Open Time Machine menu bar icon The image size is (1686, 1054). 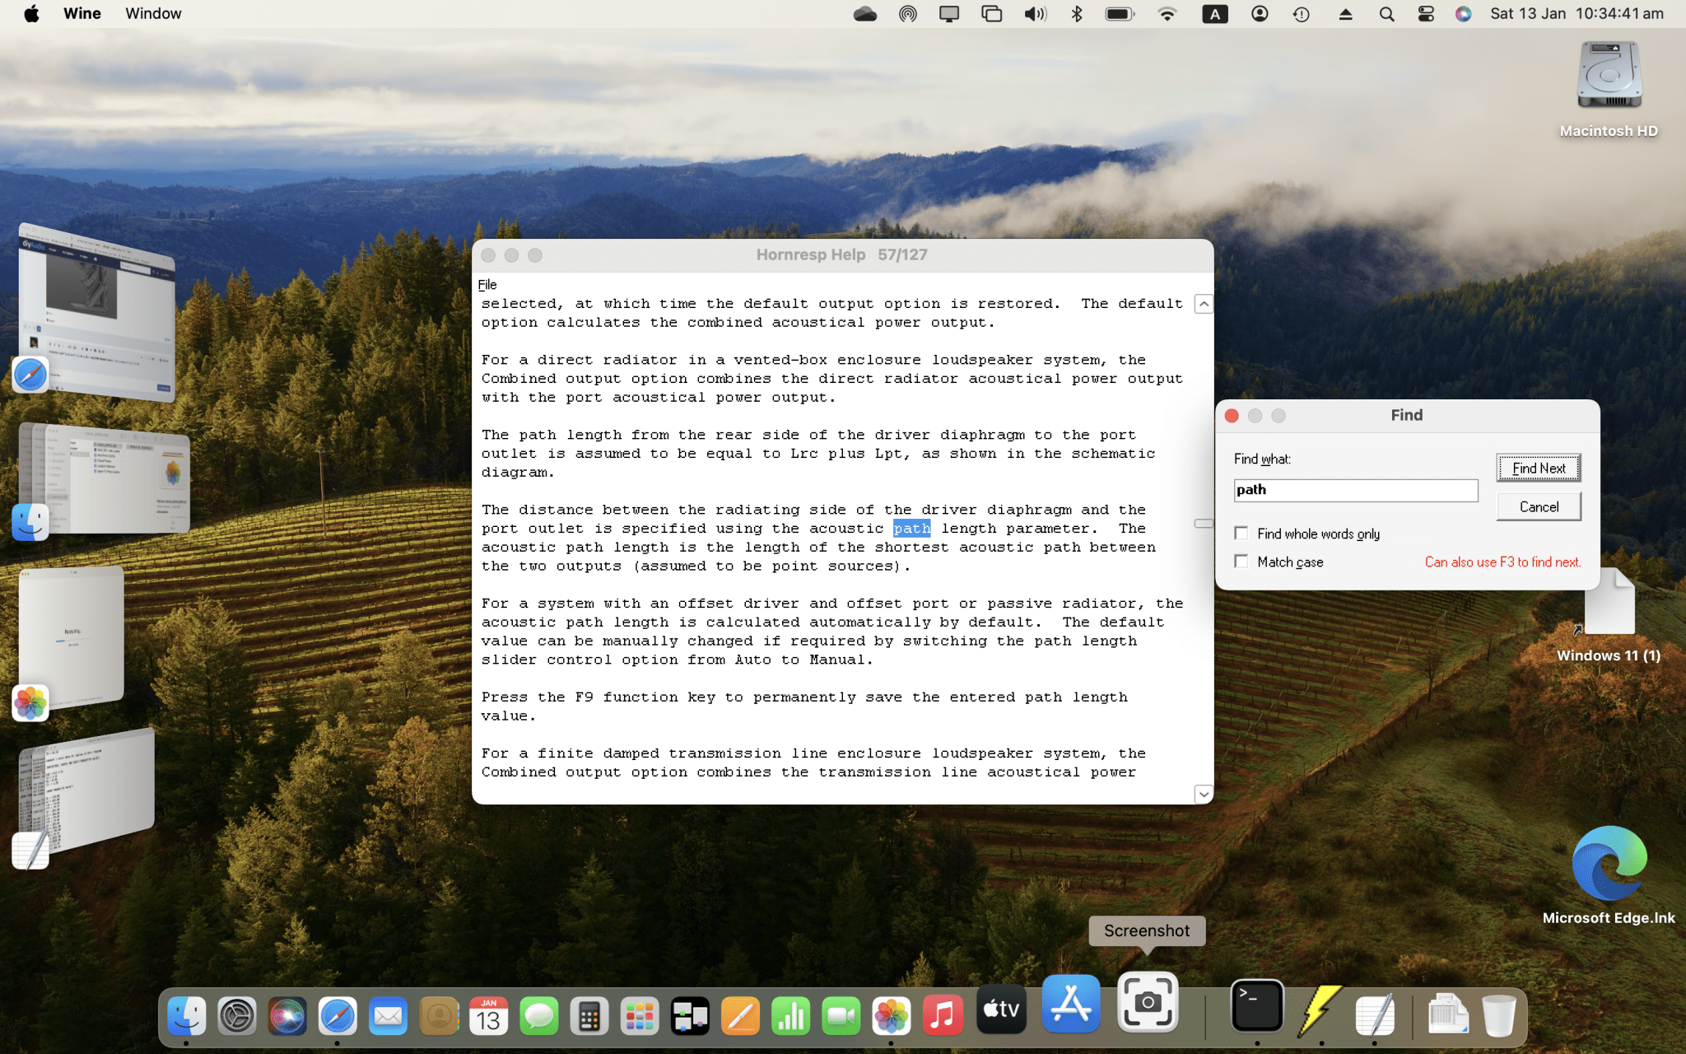[1302, 14]
